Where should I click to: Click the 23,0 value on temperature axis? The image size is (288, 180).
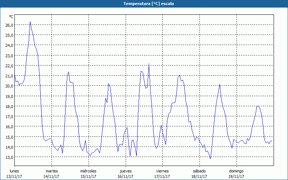(x=9, y=55)
